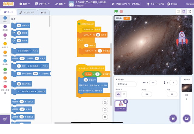This screenshot has width=194, height=134.
Task: Enter full screen stage mode
Action: pyautogui.click(x=190, y=11)
